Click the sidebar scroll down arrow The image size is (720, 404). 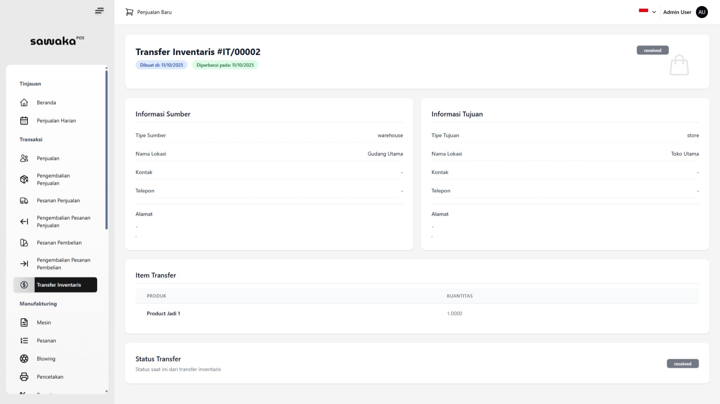[106, 391]
